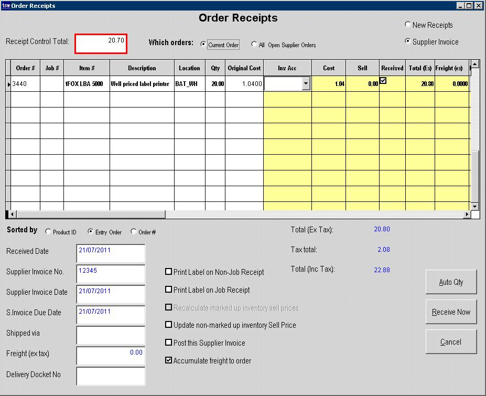Edit the Supplier Invoice Date field

point(111,294)
